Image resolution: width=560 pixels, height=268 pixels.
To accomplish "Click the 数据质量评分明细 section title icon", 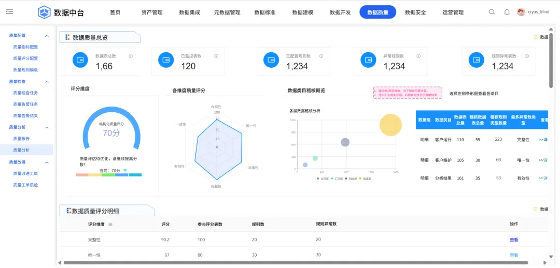I will [69, 211].
